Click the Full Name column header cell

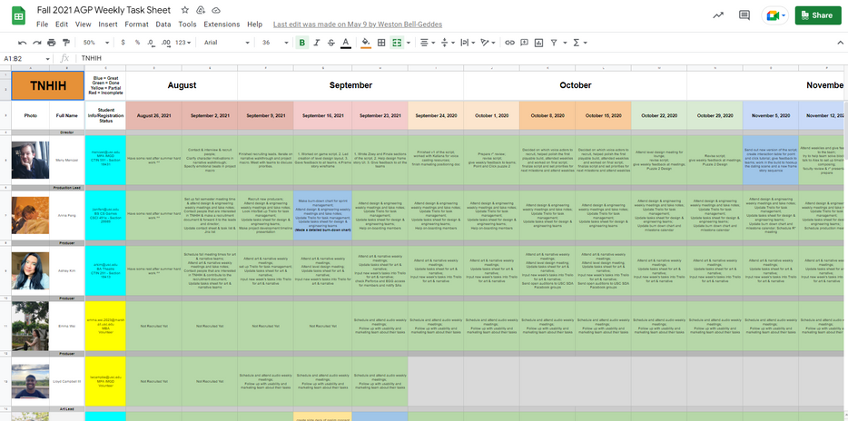[67, 115]
